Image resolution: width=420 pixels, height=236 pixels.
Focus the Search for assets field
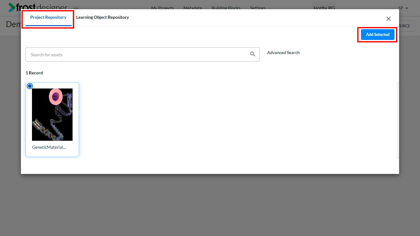coord(142,54)
